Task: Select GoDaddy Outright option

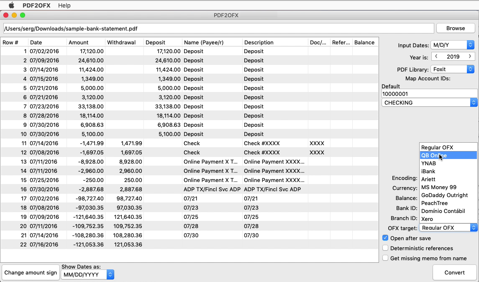Action: point(448,195)
